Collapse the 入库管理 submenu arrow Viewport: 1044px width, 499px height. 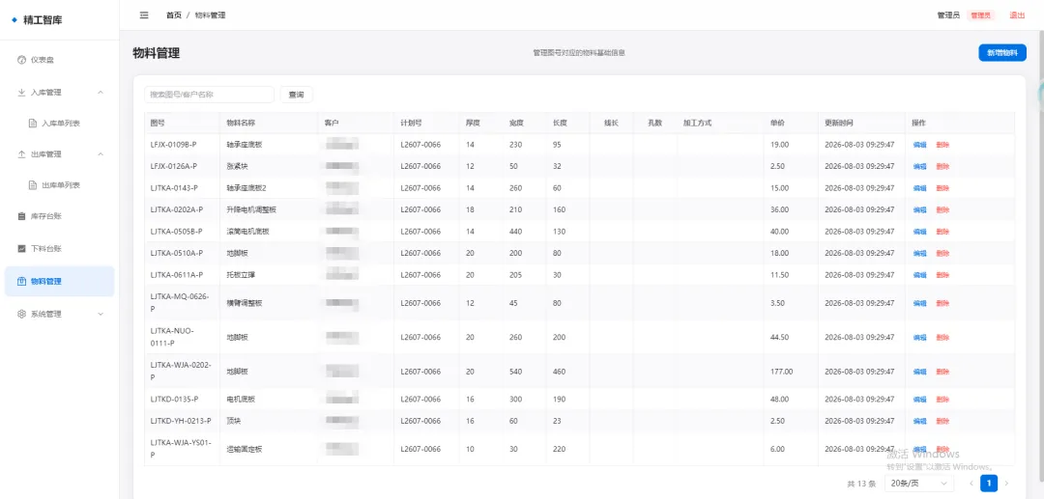click(101, 93)
